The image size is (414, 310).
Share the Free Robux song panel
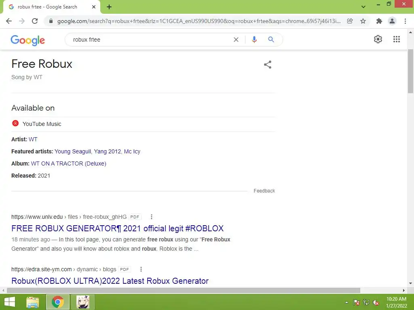coord(268,65)
